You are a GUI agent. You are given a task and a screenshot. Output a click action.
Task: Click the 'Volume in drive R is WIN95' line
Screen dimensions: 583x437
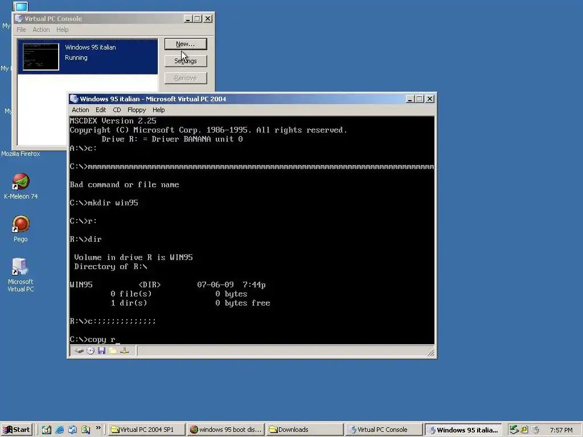(x=133, y=257)
